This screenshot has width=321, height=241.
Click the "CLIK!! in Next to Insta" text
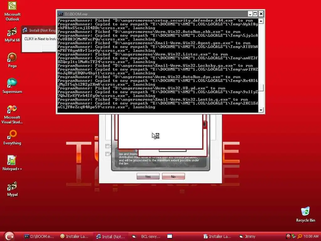click(40, 39)
